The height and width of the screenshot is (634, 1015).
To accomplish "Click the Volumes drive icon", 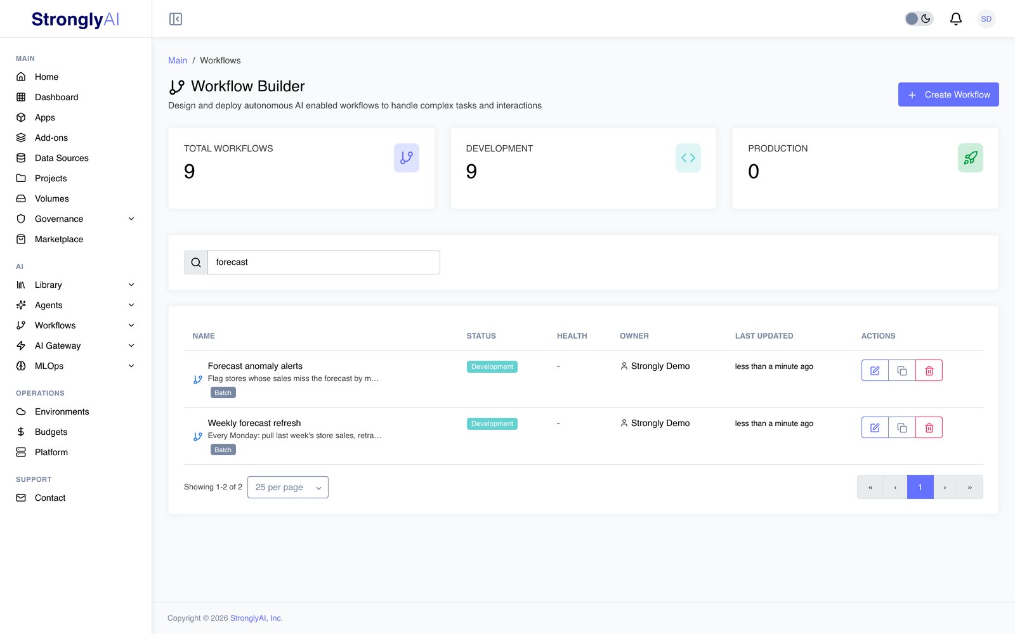I will (21, 198).
